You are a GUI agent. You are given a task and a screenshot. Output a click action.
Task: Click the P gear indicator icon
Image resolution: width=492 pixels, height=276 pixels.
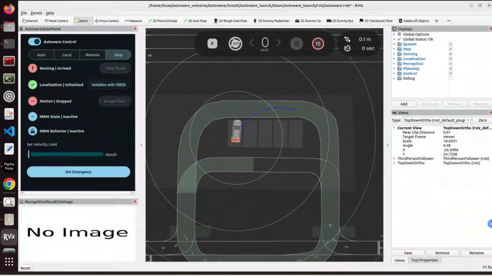coord(212,44)
